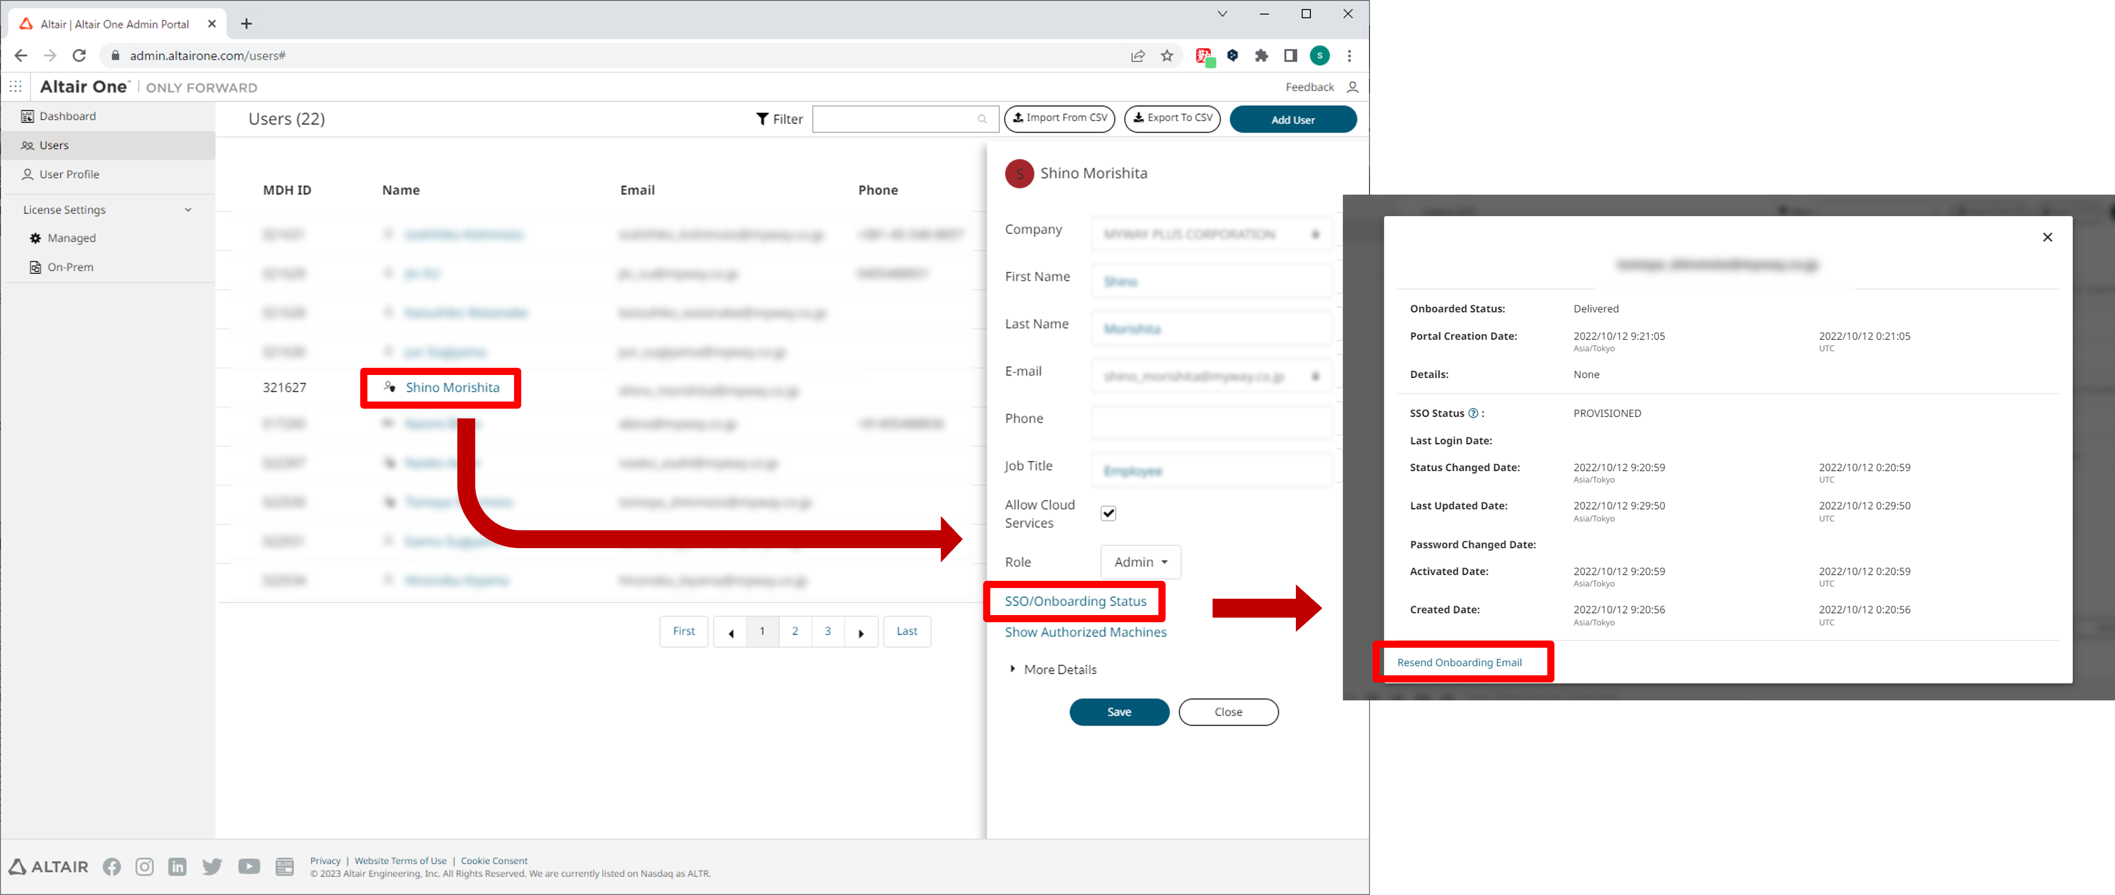2115x895 pixels.
Task: Open Shino Morishita user entry
Action: click(452, 388)
